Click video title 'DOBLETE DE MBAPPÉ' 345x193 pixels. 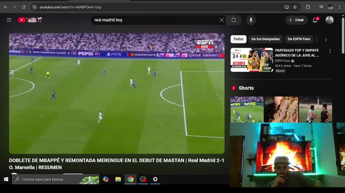coord(117,164)
